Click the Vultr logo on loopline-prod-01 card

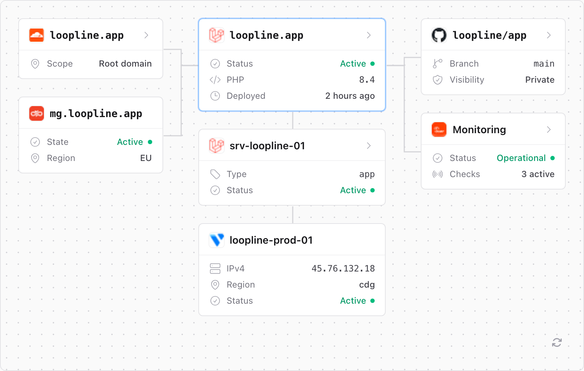[x=216, y=240]
